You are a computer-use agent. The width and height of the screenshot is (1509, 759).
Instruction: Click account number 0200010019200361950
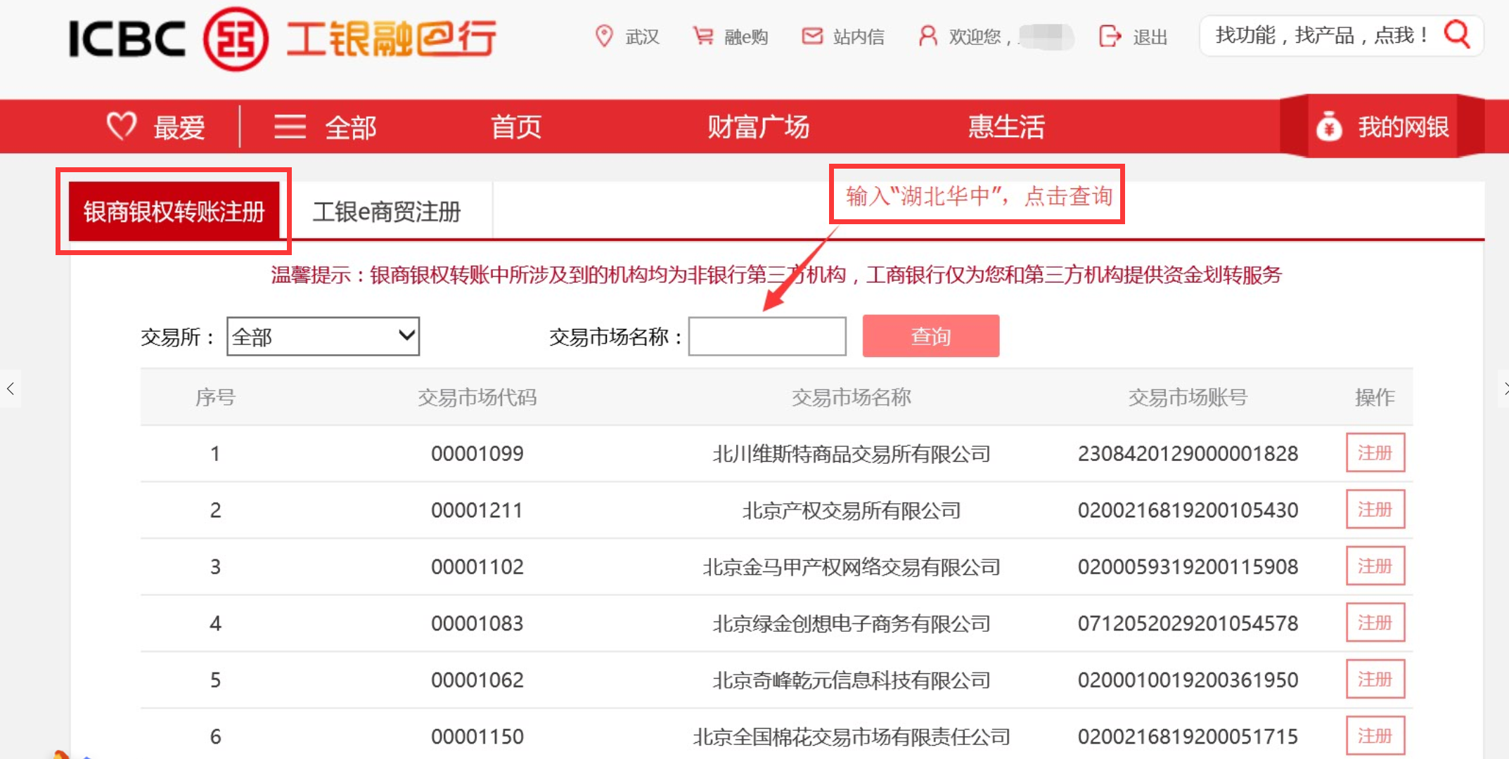click(1188, 680)
